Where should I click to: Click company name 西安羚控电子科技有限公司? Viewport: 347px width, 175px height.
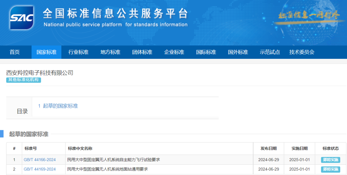(40, 73)
